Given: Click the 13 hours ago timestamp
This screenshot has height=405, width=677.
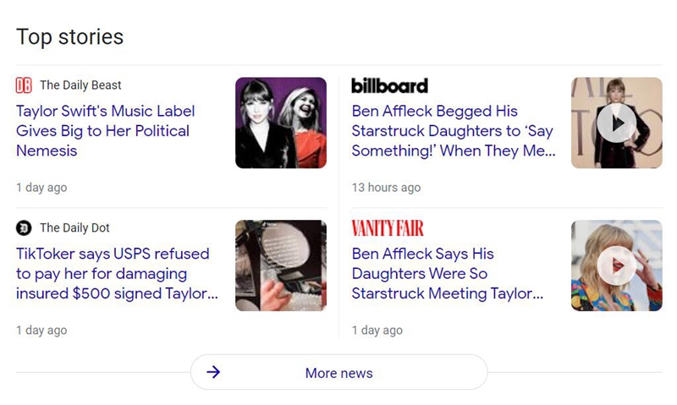Looking at the screenshot, I should point(386,188).
